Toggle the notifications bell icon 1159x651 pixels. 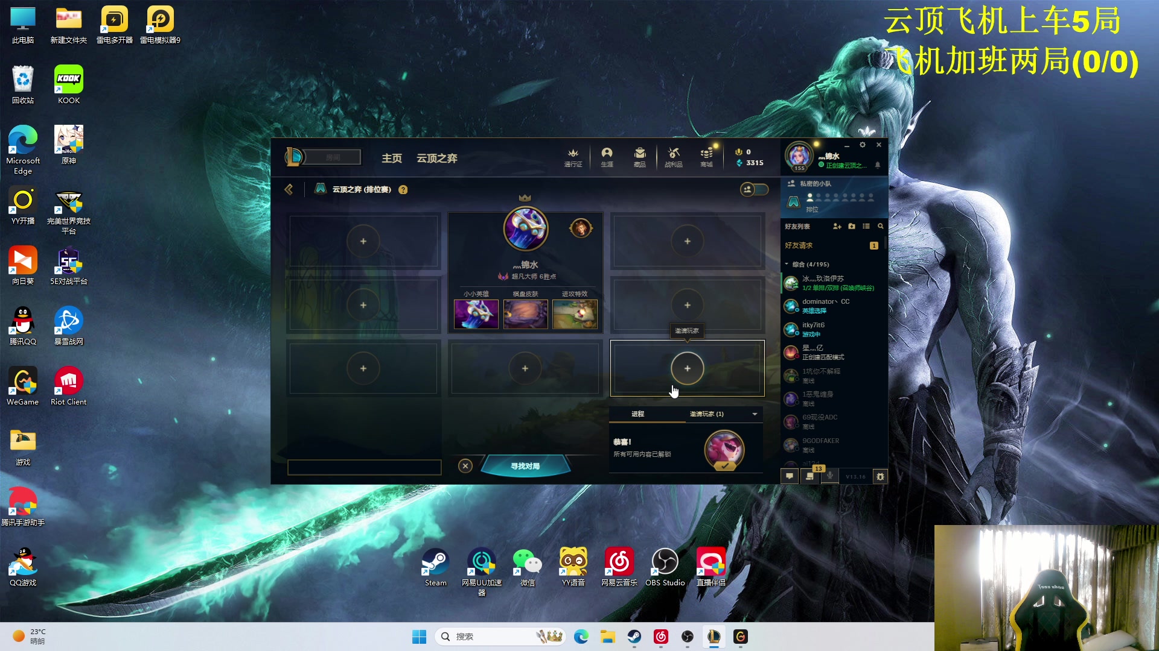click(878, 165)
